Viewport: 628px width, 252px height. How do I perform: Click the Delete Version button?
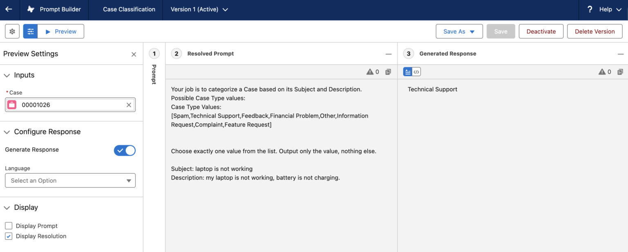594,31
